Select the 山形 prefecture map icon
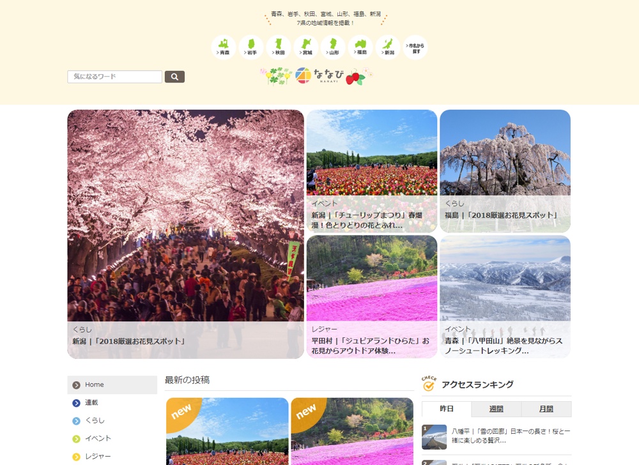 click(333, 47)
